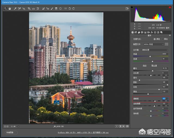Open the profile browser grid icon

click(167, 44)
